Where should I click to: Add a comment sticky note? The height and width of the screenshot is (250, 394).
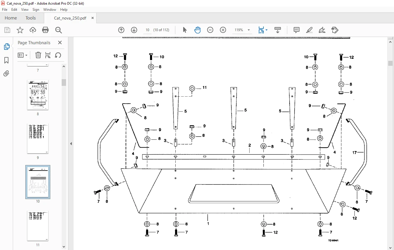pyautogui.click(x=297, y=30)
